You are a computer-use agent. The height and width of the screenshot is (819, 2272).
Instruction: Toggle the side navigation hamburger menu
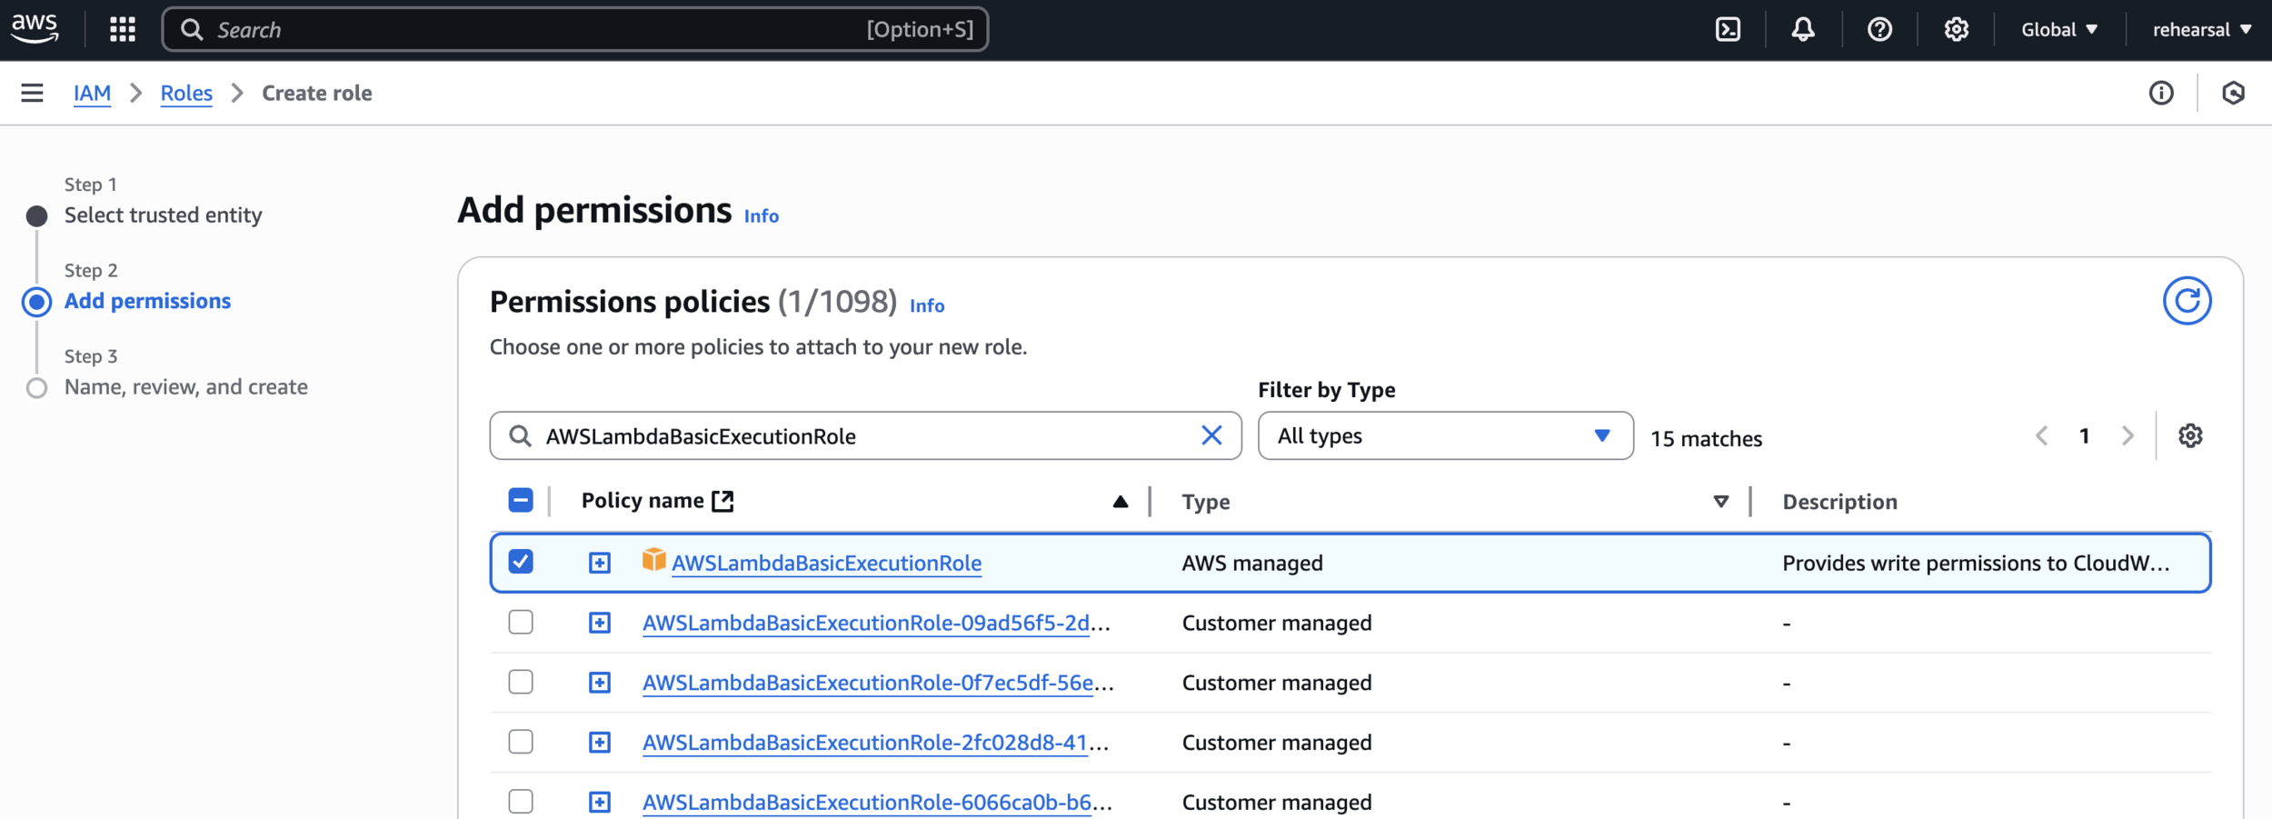click(32, 93)
